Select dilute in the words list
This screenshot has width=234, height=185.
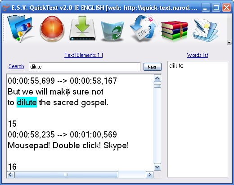pos(176,65)
